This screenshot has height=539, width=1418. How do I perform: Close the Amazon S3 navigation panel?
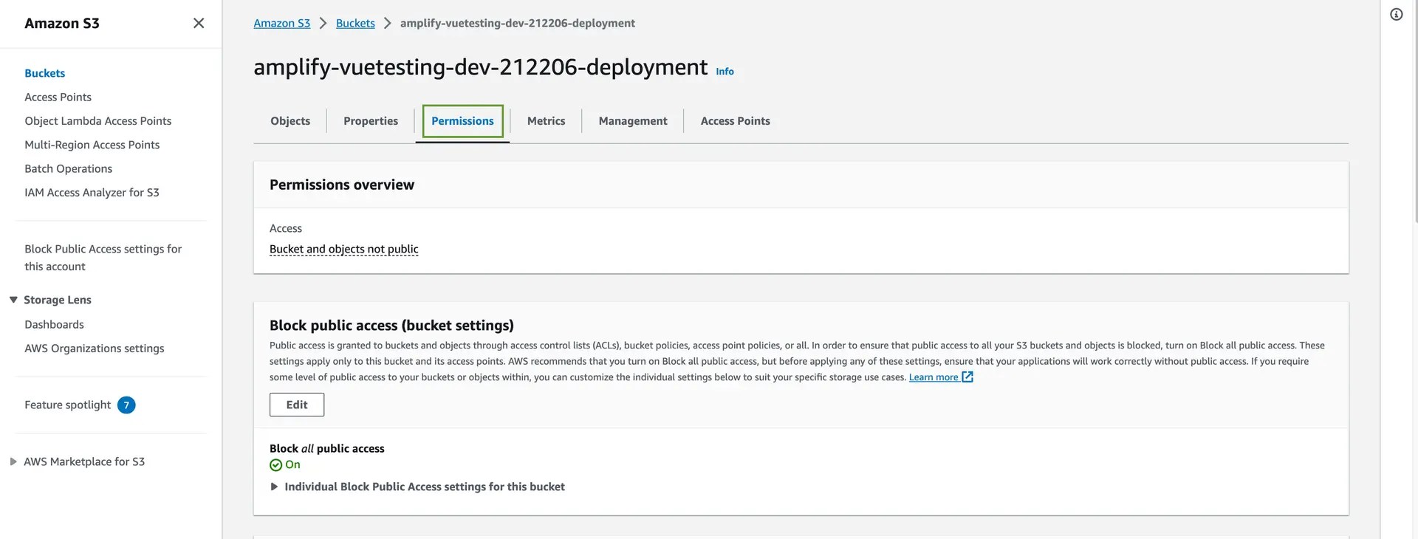click(x=199, y=23)
